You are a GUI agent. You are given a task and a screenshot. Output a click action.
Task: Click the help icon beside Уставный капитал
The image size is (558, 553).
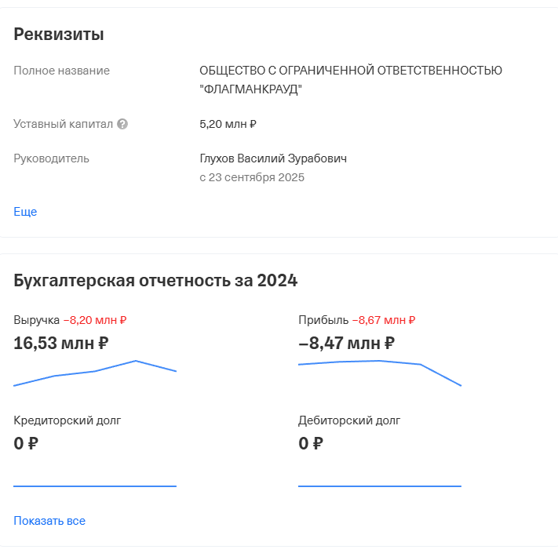(122, 124)
